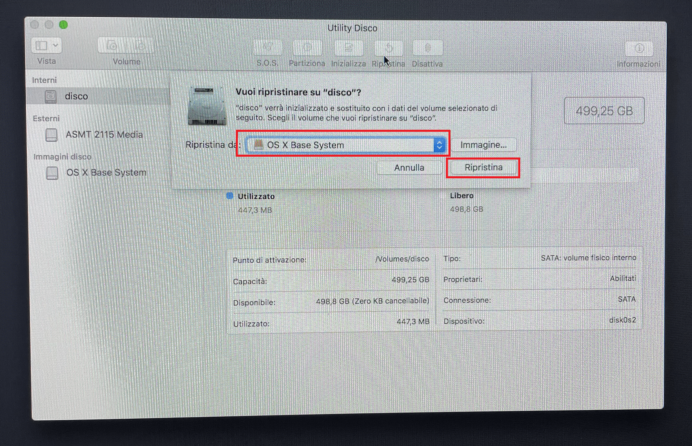The height and width of the screenshot is (446, 692).
Task: Open the Informazioni info icon
Action: [x=639, y=49]
